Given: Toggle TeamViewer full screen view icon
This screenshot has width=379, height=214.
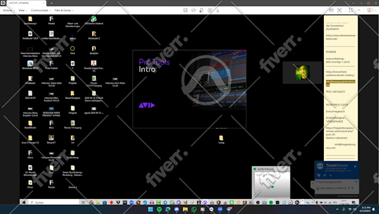Looking at the screenshot, I should tap(351, 10).
